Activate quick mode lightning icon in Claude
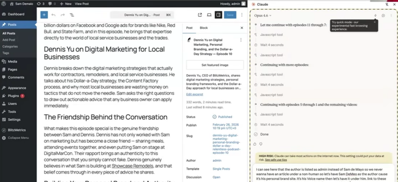 click(x=375, y=16)
